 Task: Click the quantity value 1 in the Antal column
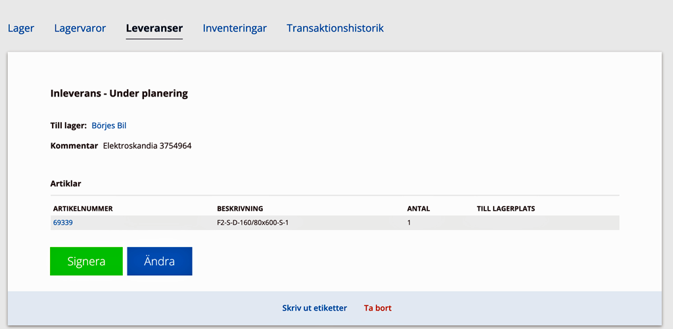(409, 223)
